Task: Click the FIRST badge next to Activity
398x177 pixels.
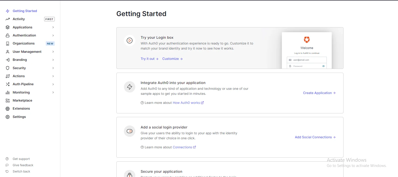Action: coord(49,19)
